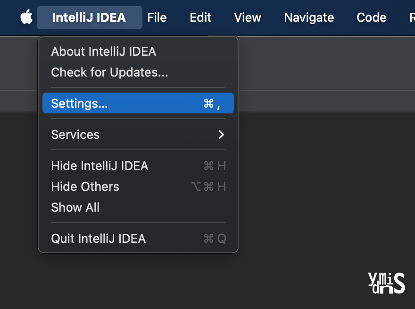Open the View menu
The width and height of the screenshot is (415, 309).
click(248, 17)
